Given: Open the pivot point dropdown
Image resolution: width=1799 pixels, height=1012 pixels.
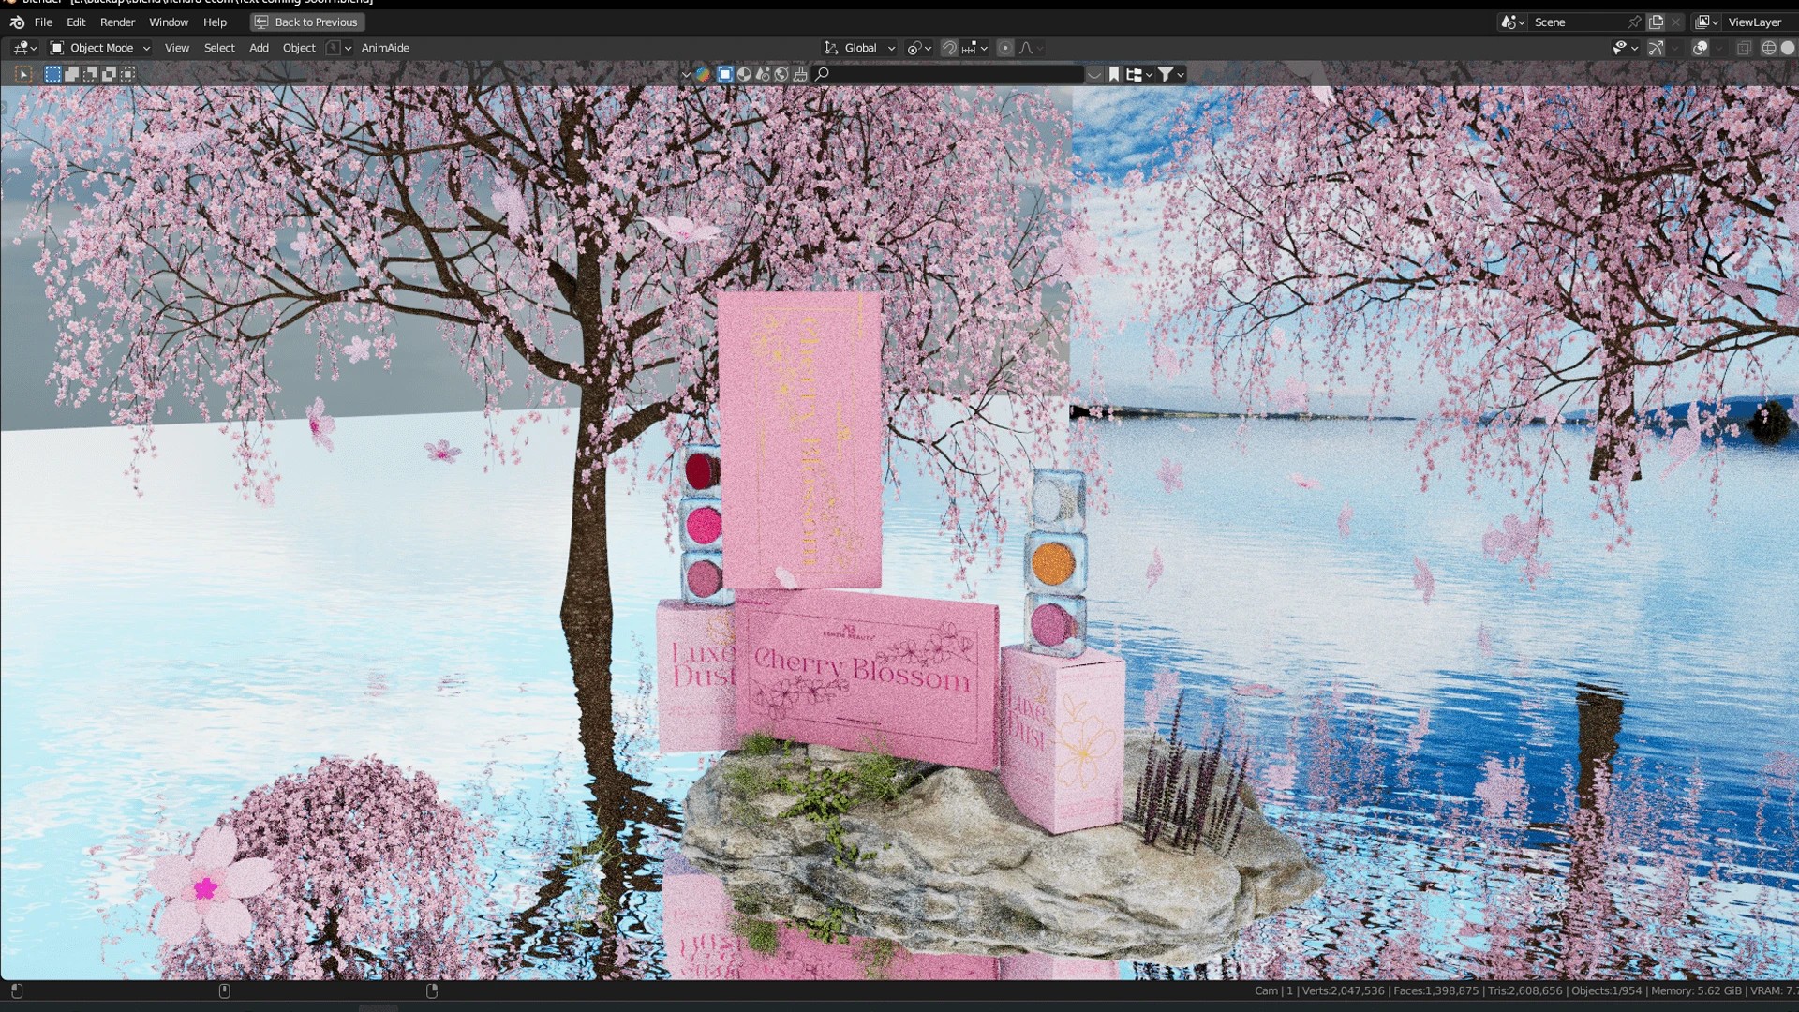Looking at the screenshot, I should pyautogui.click(x=919, y=48).
